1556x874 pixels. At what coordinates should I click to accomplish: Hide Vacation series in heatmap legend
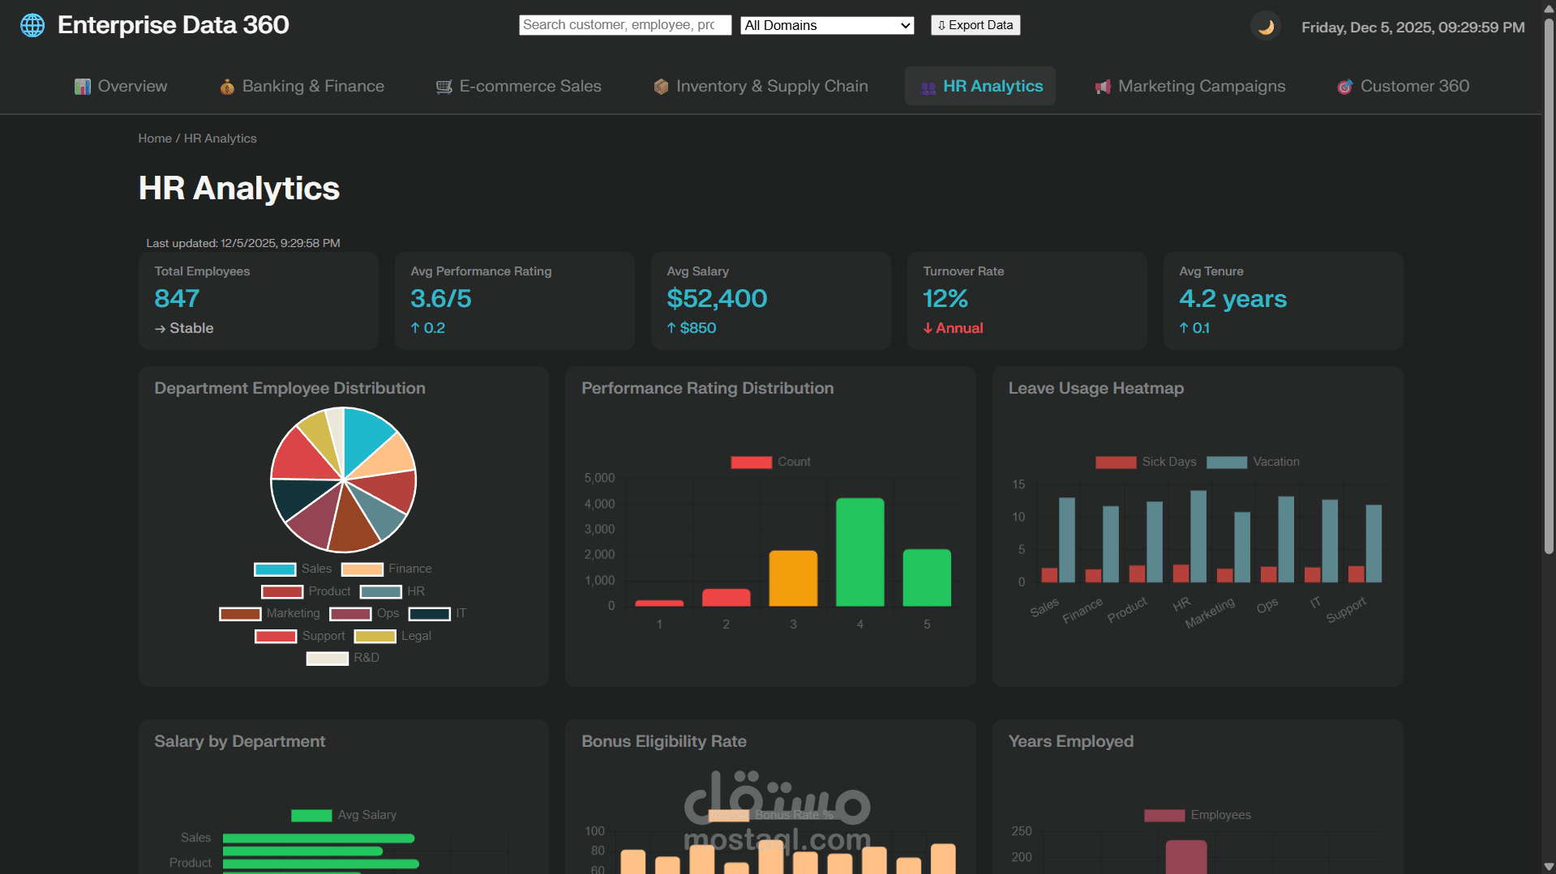click(1253, 462)
